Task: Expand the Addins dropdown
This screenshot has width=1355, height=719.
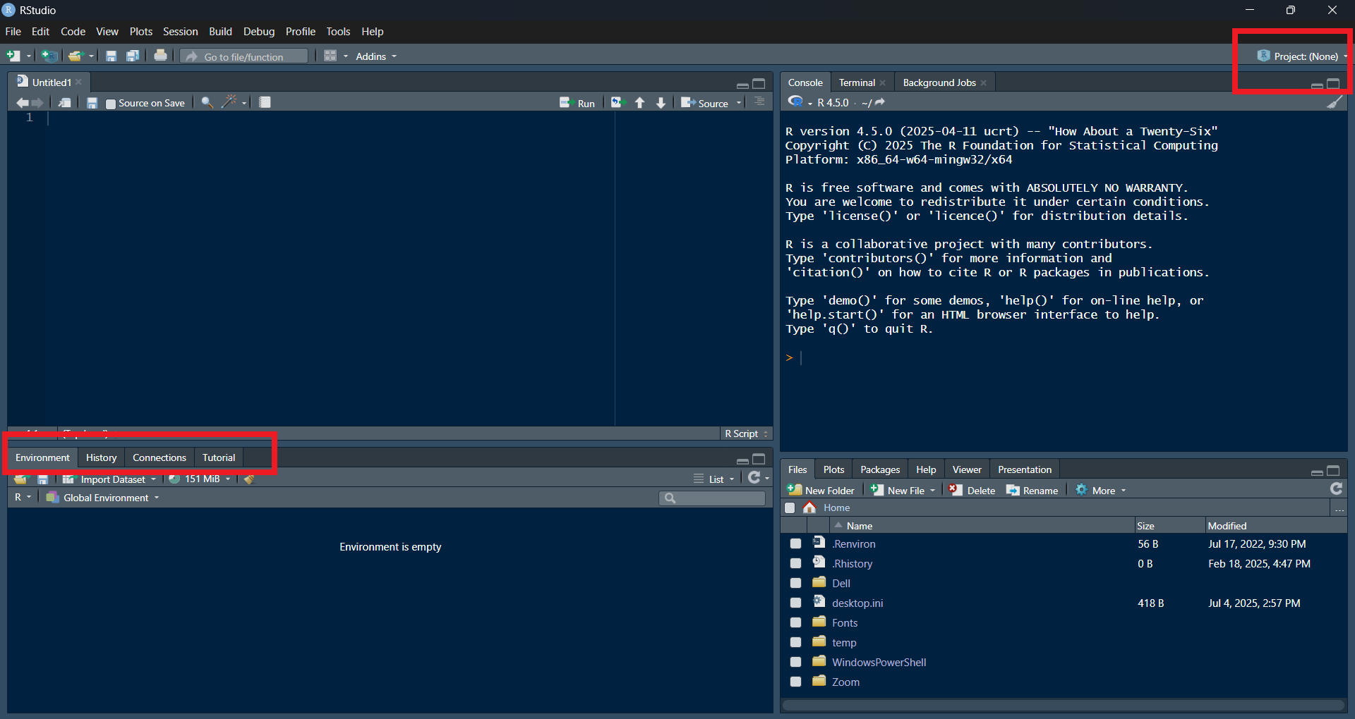Action: (375, 56)
